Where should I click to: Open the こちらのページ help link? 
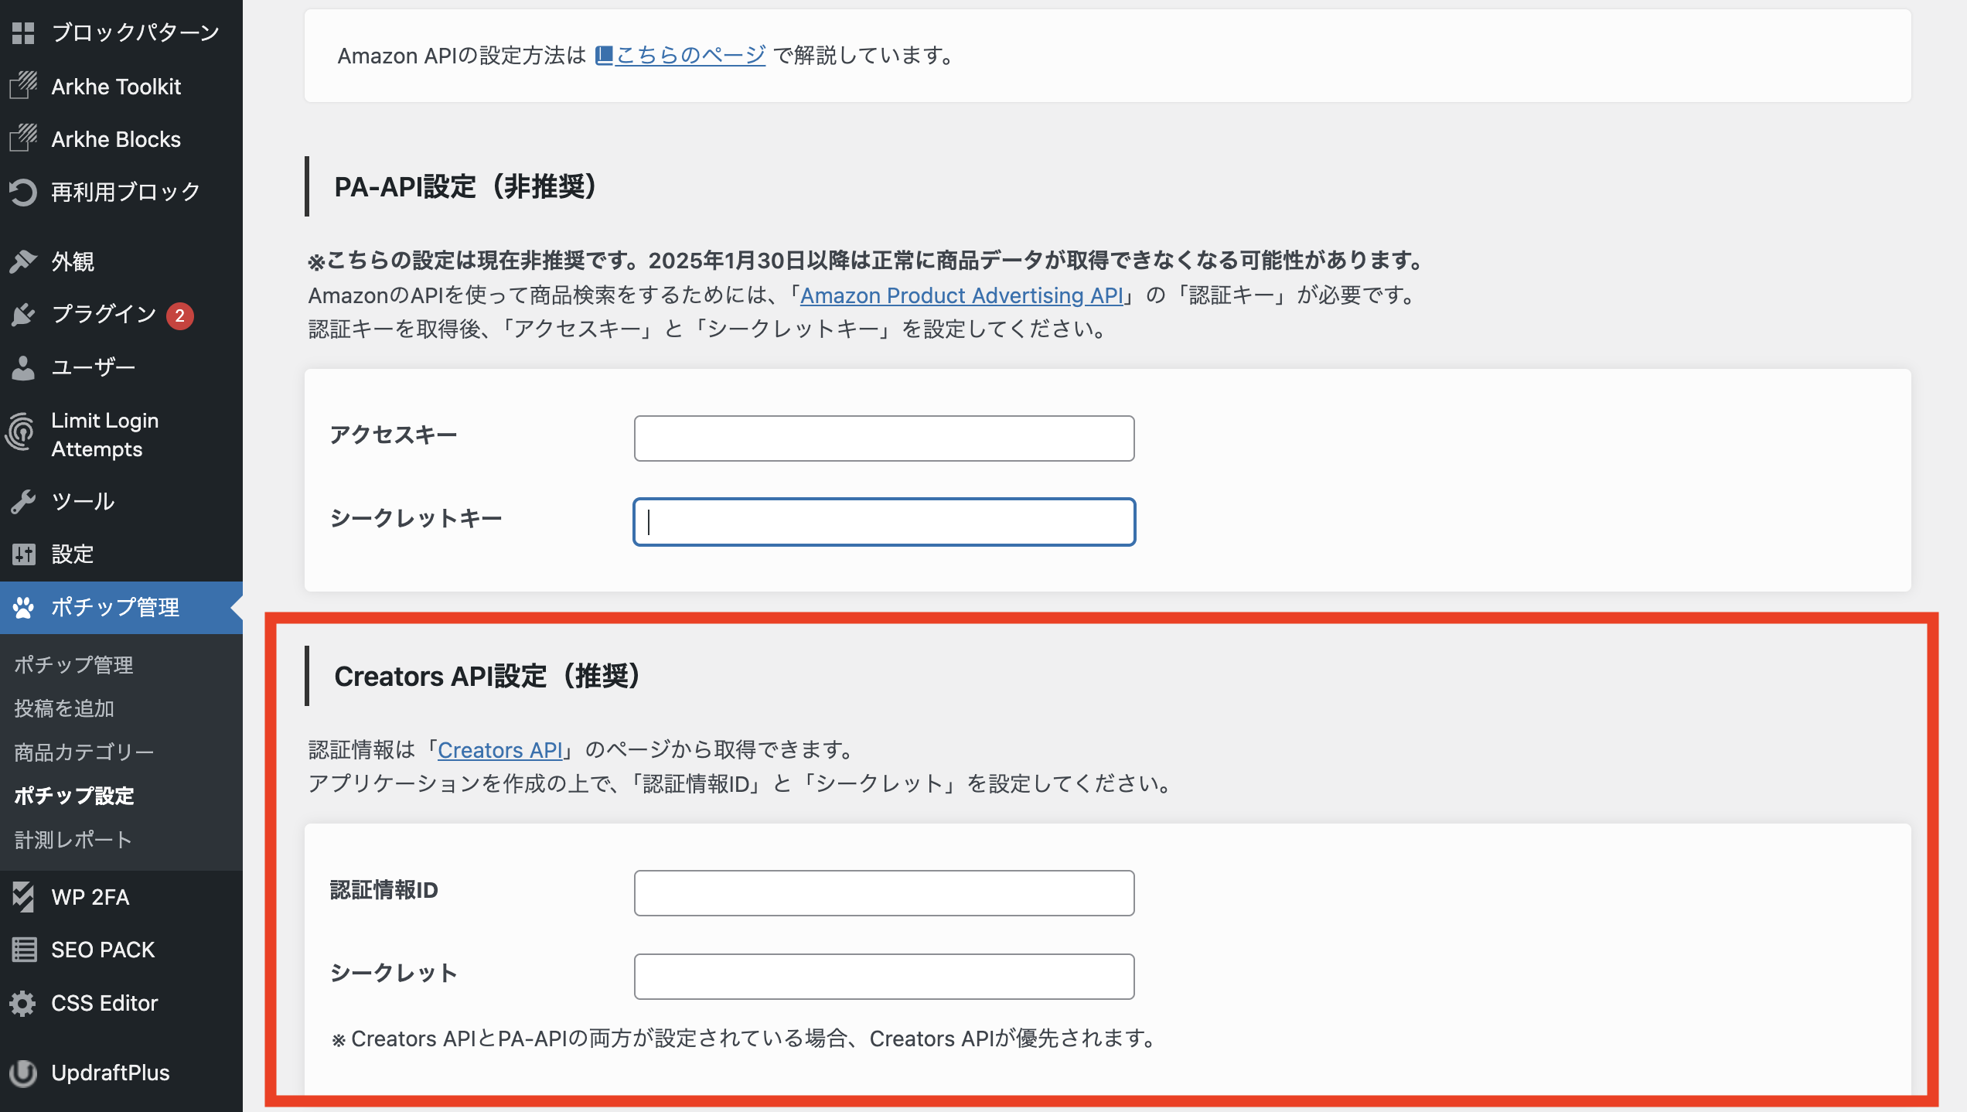(x=689, y=55)
